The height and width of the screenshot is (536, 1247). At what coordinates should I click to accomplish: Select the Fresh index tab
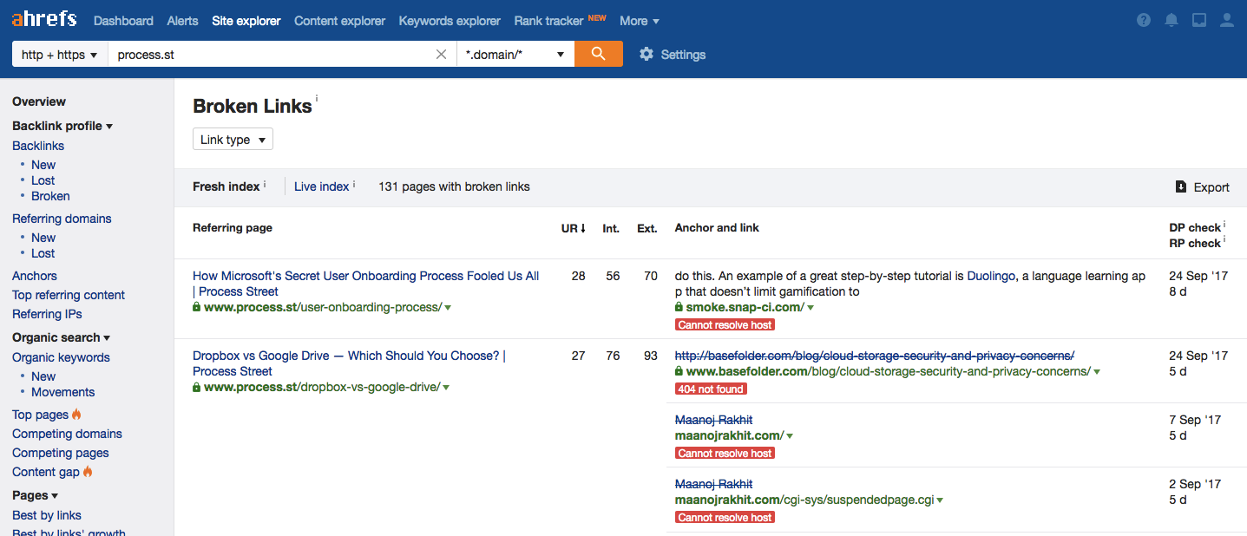(x=226, y=186)
